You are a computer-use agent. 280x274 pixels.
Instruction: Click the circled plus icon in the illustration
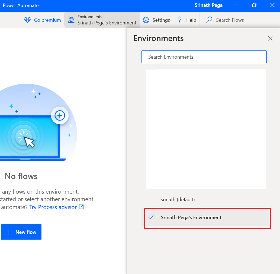60,116
